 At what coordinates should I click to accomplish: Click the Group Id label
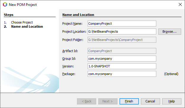click(x=69, y=59)
